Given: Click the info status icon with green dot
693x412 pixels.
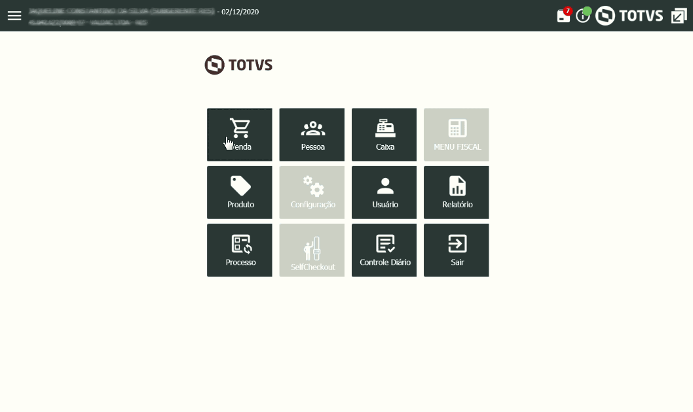Looking at the screenshot, I should coord(584,16).
